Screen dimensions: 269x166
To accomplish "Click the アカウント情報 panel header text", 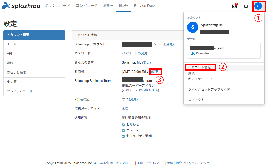I will (86, 35).
